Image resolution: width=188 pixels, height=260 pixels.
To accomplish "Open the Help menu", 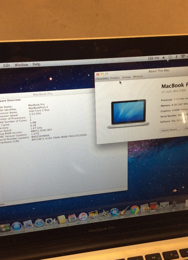I will click(x=36, y=64).
